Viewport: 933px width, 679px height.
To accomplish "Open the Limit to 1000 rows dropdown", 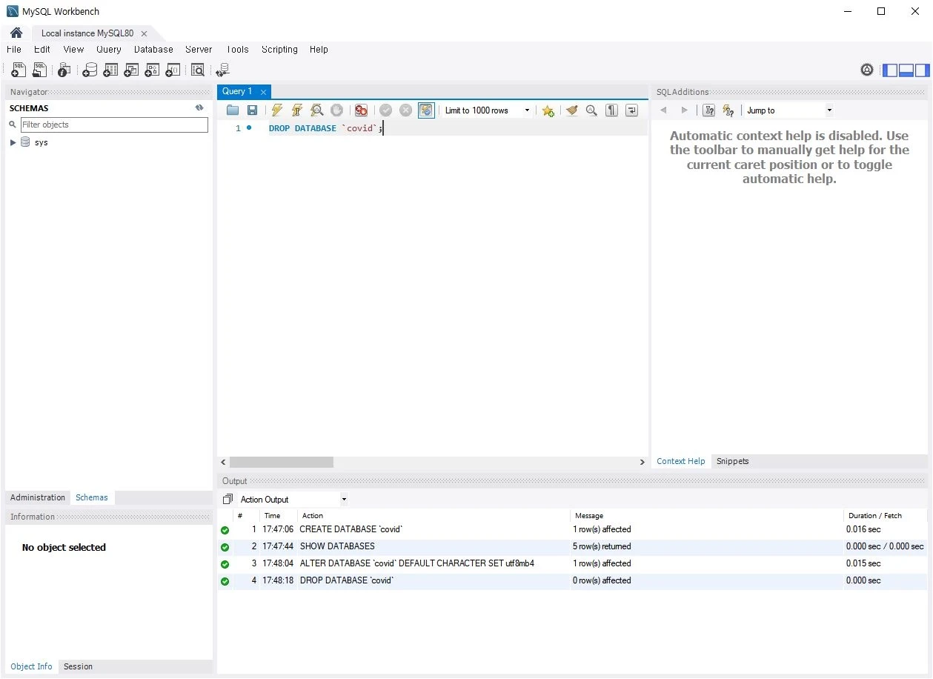I will tap(527, 110).
